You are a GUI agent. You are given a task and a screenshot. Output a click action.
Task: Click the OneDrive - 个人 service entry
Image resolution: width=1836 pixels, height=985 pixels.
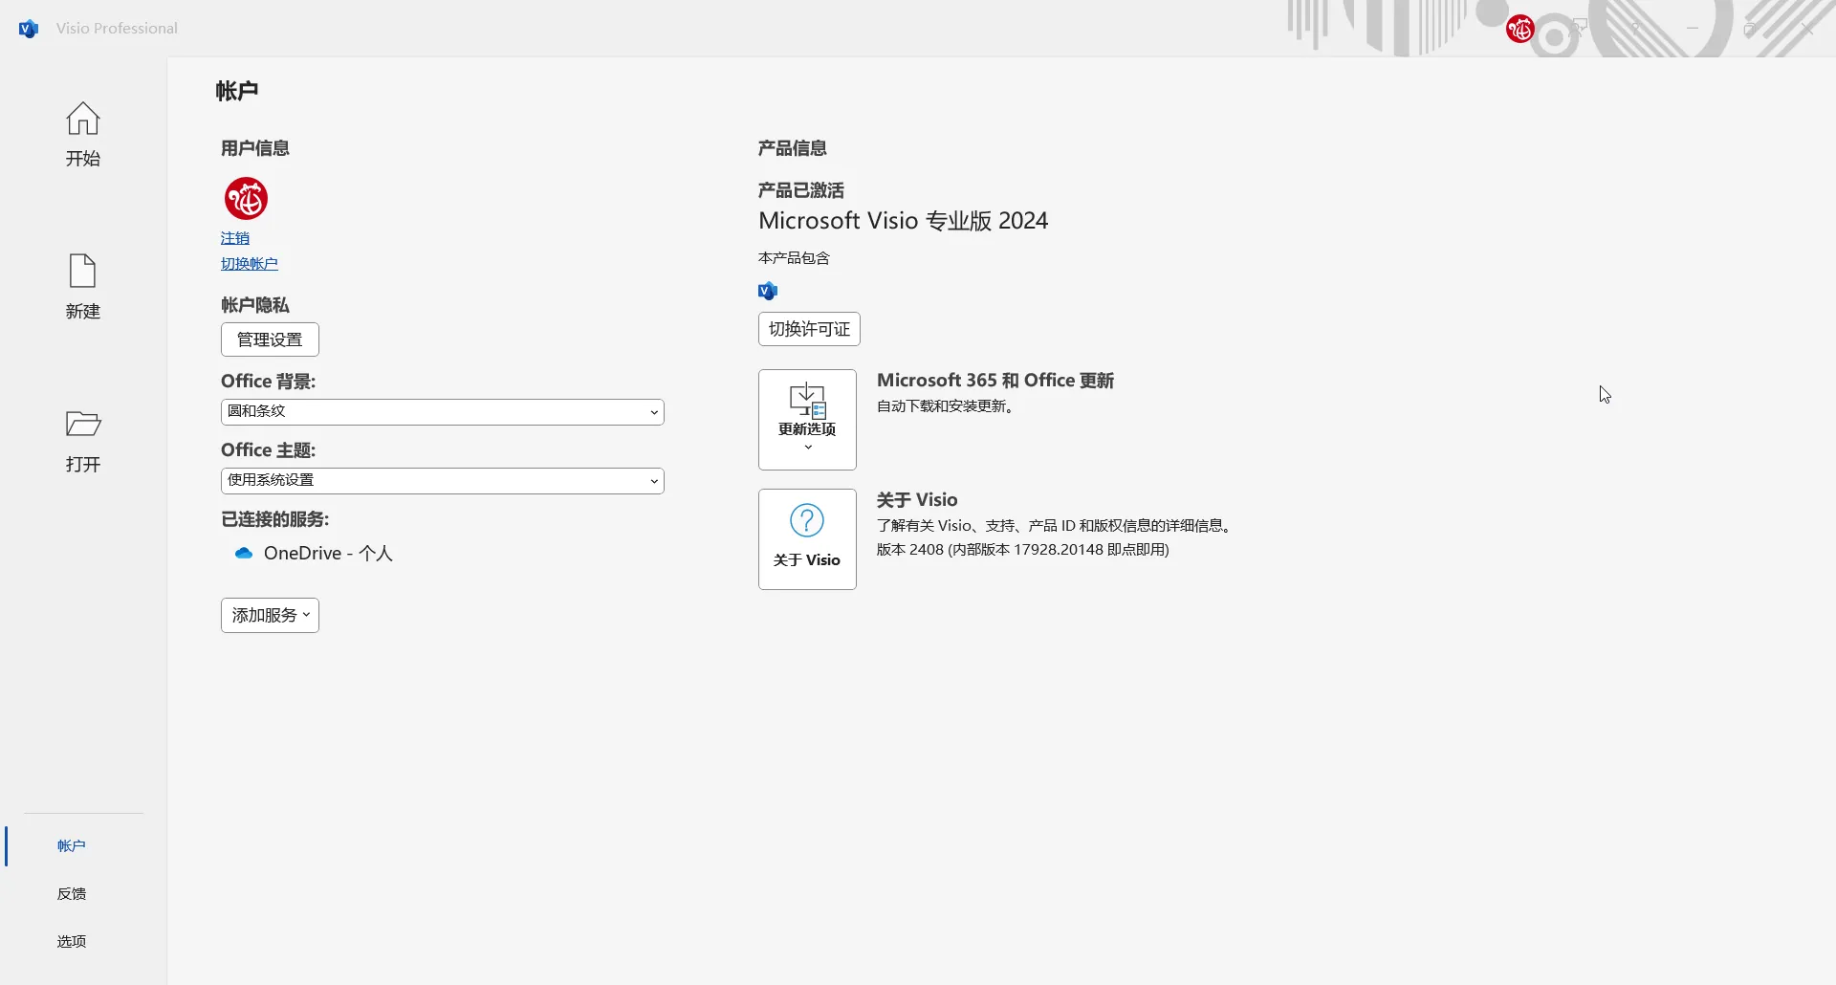314,553
